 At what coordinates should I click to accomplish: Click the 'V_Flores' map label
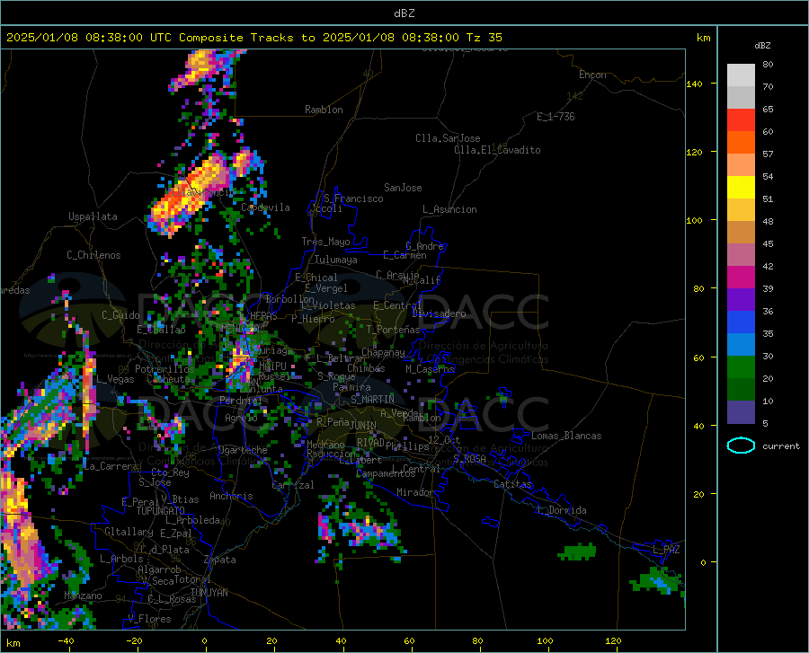149,619
